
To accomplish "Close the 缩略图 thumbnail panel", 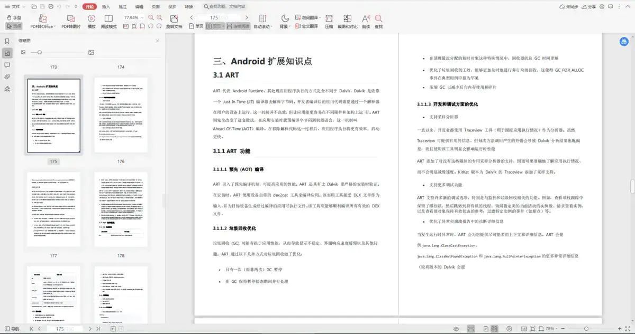I will (157, 41).
